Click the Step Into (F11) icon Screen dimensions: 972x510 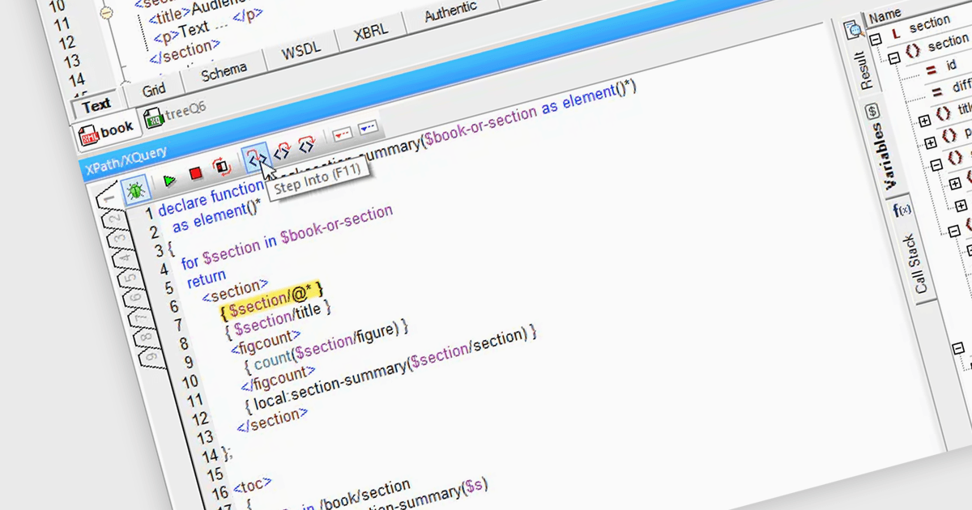tap(256, 158)
